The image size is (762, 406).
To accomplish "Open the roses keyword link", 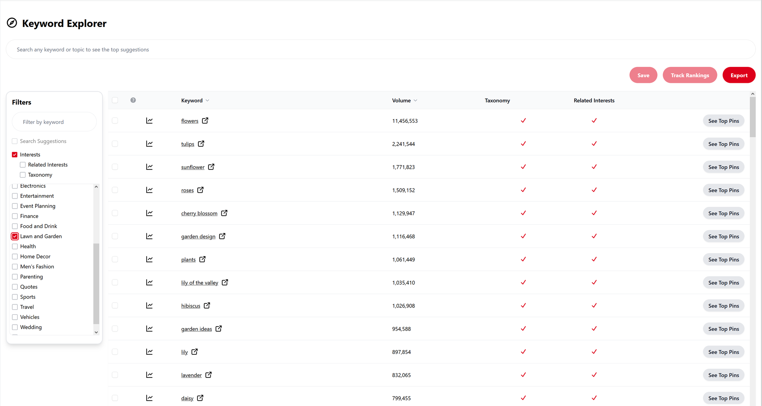I will (x=187, y=190).
